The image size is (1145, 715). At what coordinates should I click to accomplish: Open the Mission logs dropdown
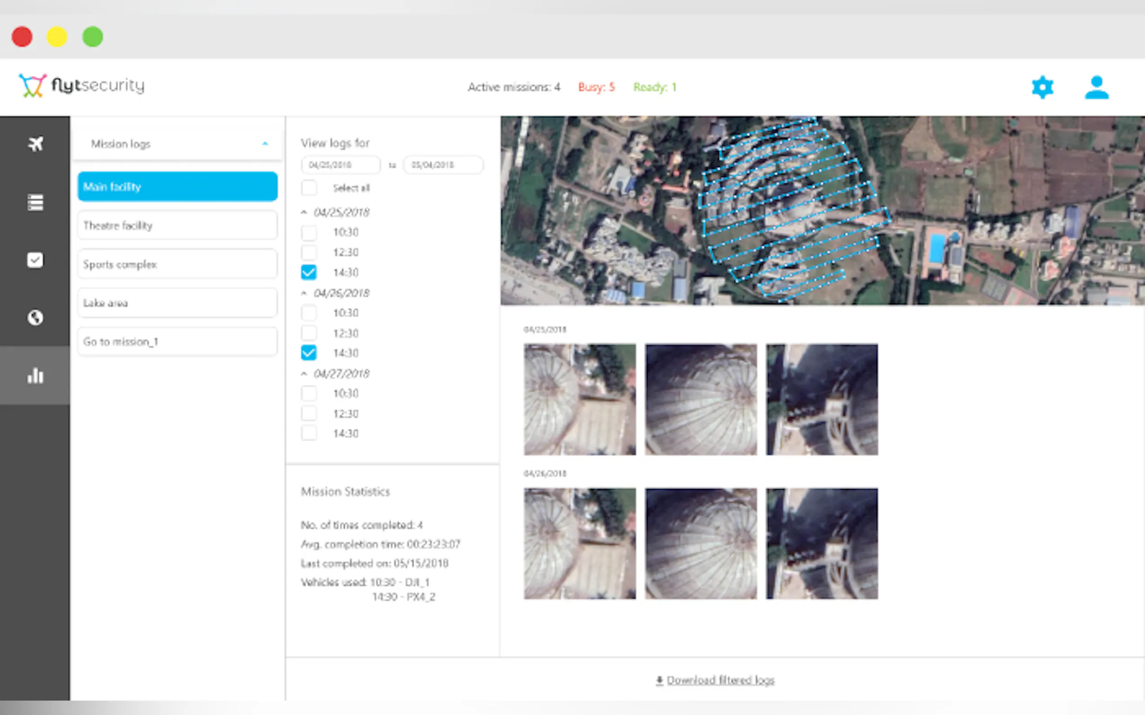[177, 144]
